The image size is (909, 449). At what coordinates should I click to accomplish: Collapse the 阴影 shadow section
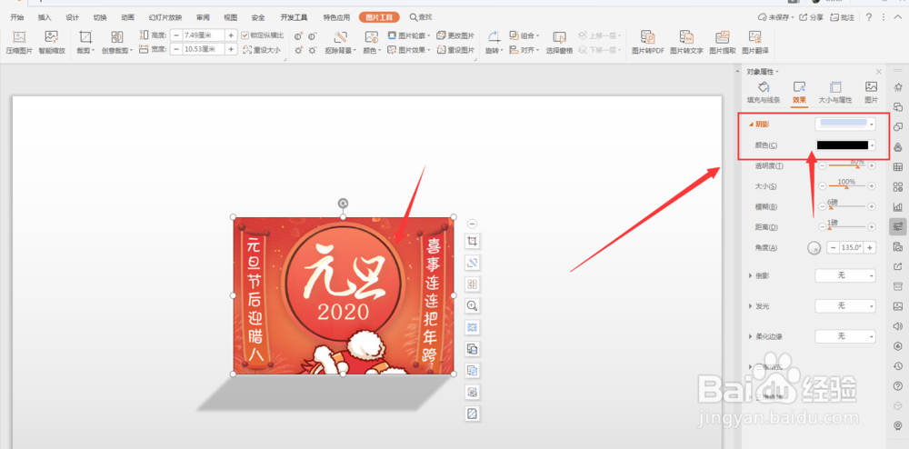pos(751,124)
